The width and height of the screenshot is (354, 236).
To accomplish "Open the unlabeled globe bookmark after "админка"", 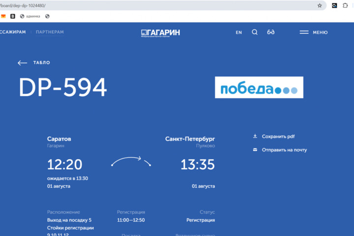I will (47, 16).
